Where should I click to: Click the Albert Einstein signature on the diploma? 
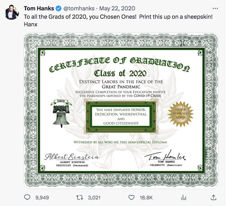click(x=72, y=157)
